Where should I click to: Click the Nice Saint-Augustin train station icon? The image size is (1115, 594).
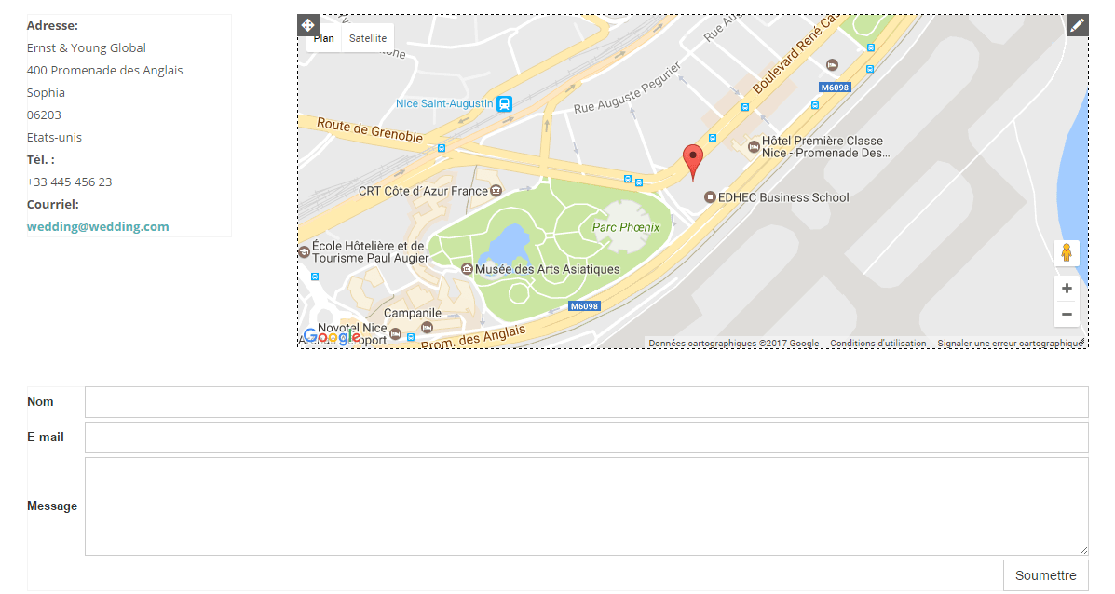(504, 103)
